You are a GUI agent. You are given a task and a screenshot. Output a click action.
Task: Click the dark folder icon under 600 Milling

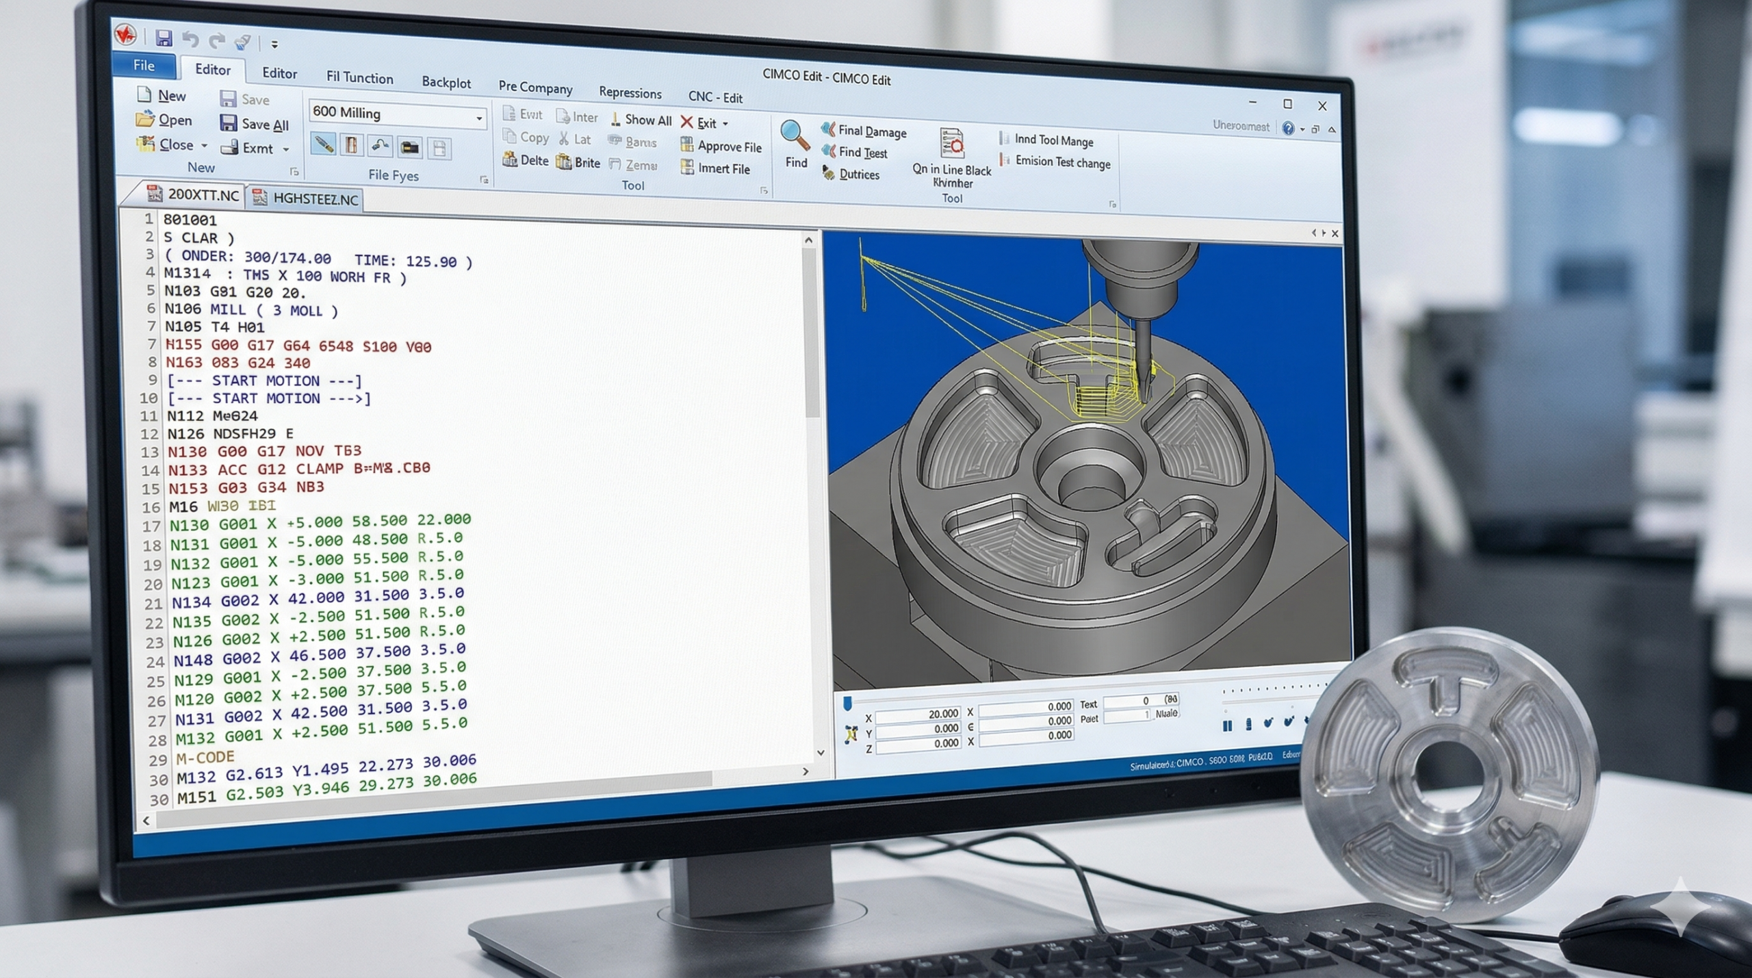410,147
